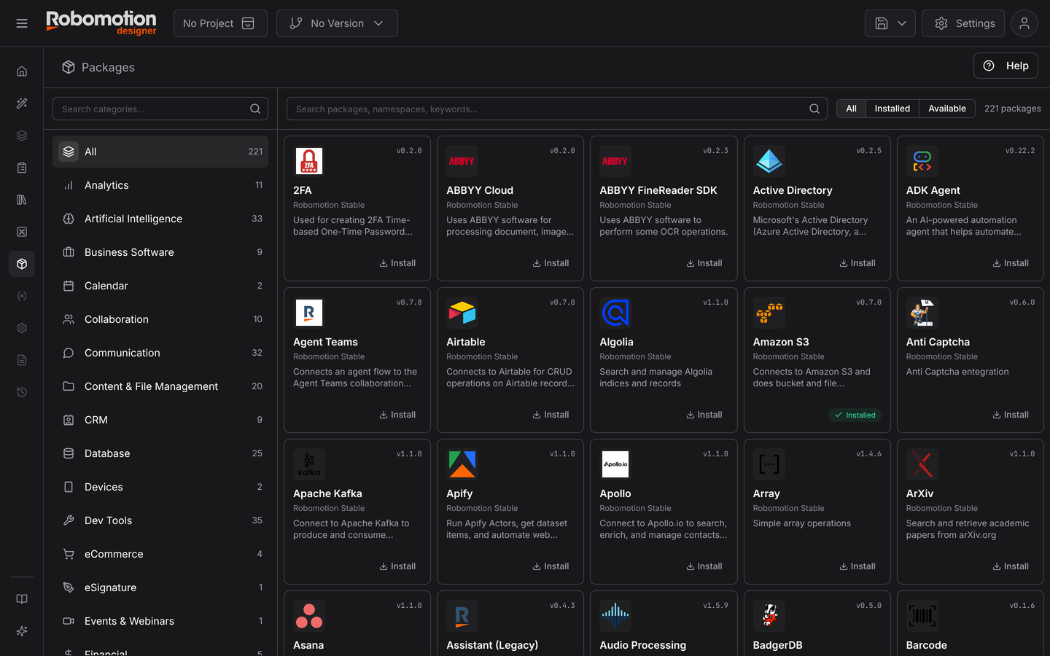The image size is (1050, 656).
Task: Select the eCommerce category
Action: pyautogui.click(x=160, y=554)
